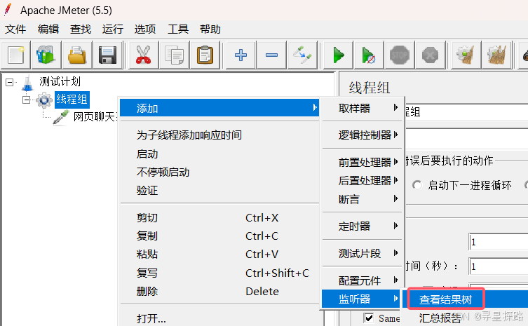Expand the 取样器 submenu
The height and width of the screenshot is (326, 528).
point(362,108)
